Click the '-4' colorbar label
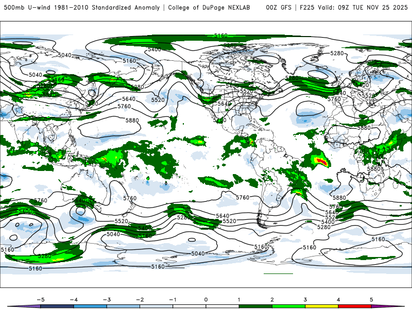 pos(74,300)
